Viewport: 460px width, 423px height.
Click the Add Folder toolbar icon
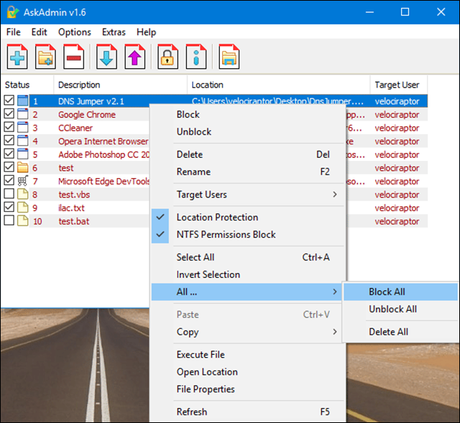45,57
